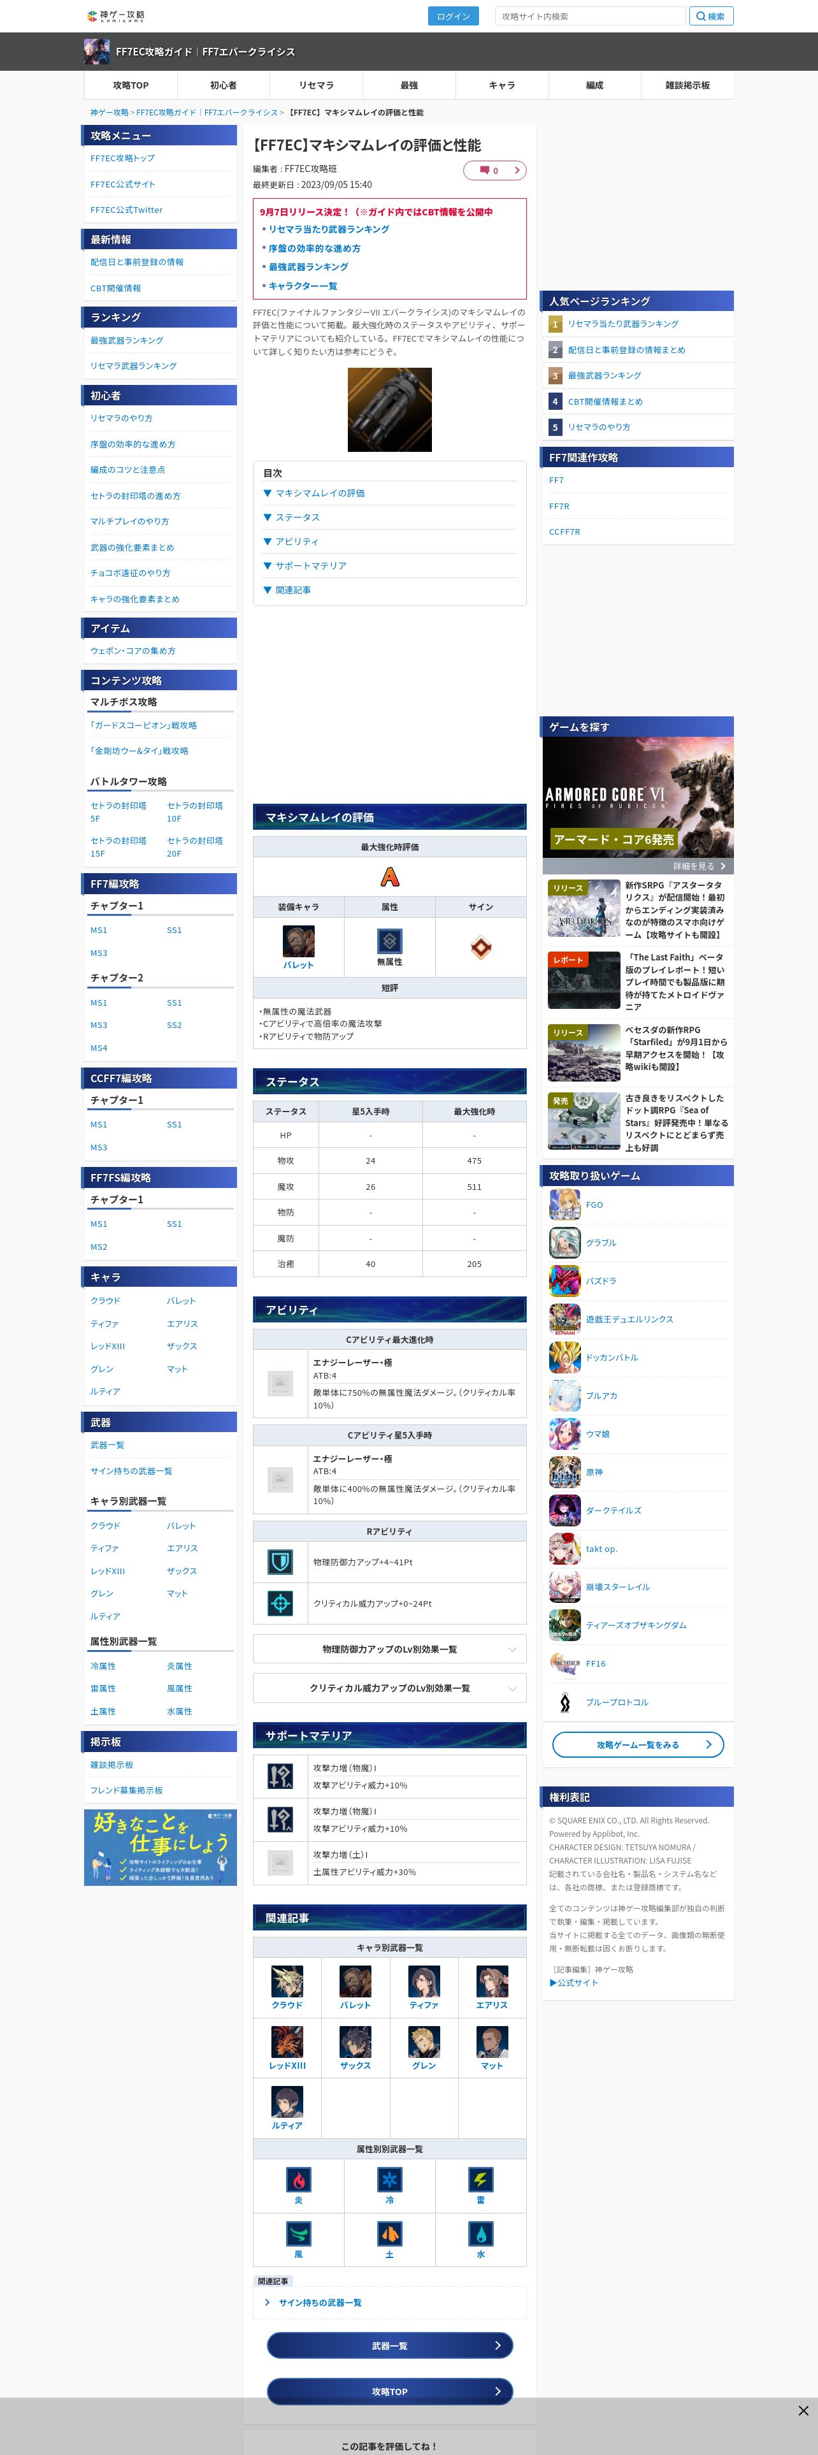
Task: Open 原神 game icon in list
Action: 564,1472
